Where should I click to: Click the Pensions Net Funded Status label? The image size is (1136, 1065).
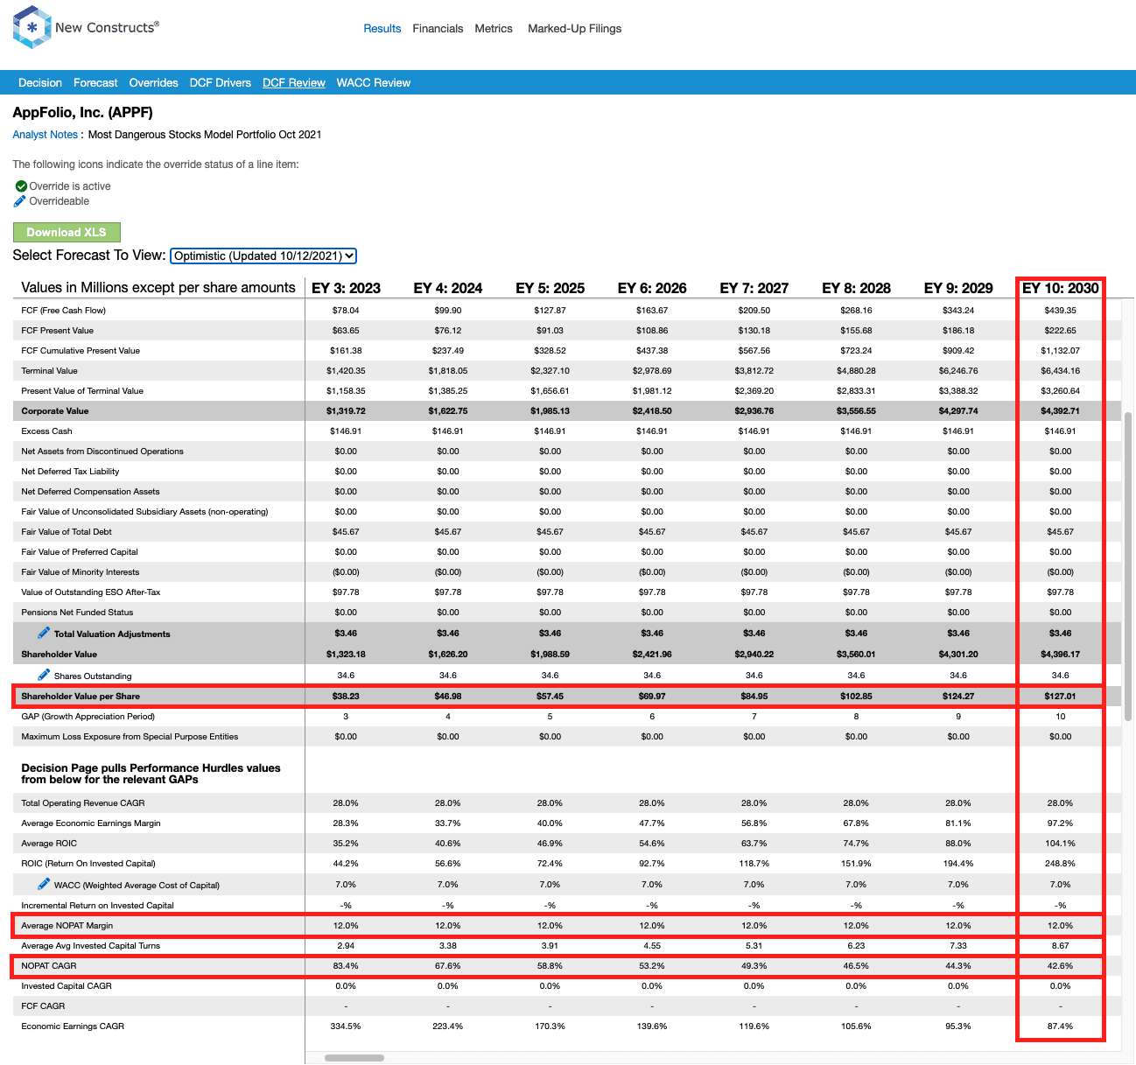coord(77,613)
